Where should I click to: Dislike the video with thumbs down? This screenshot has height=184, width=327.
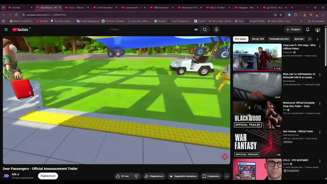136,176
